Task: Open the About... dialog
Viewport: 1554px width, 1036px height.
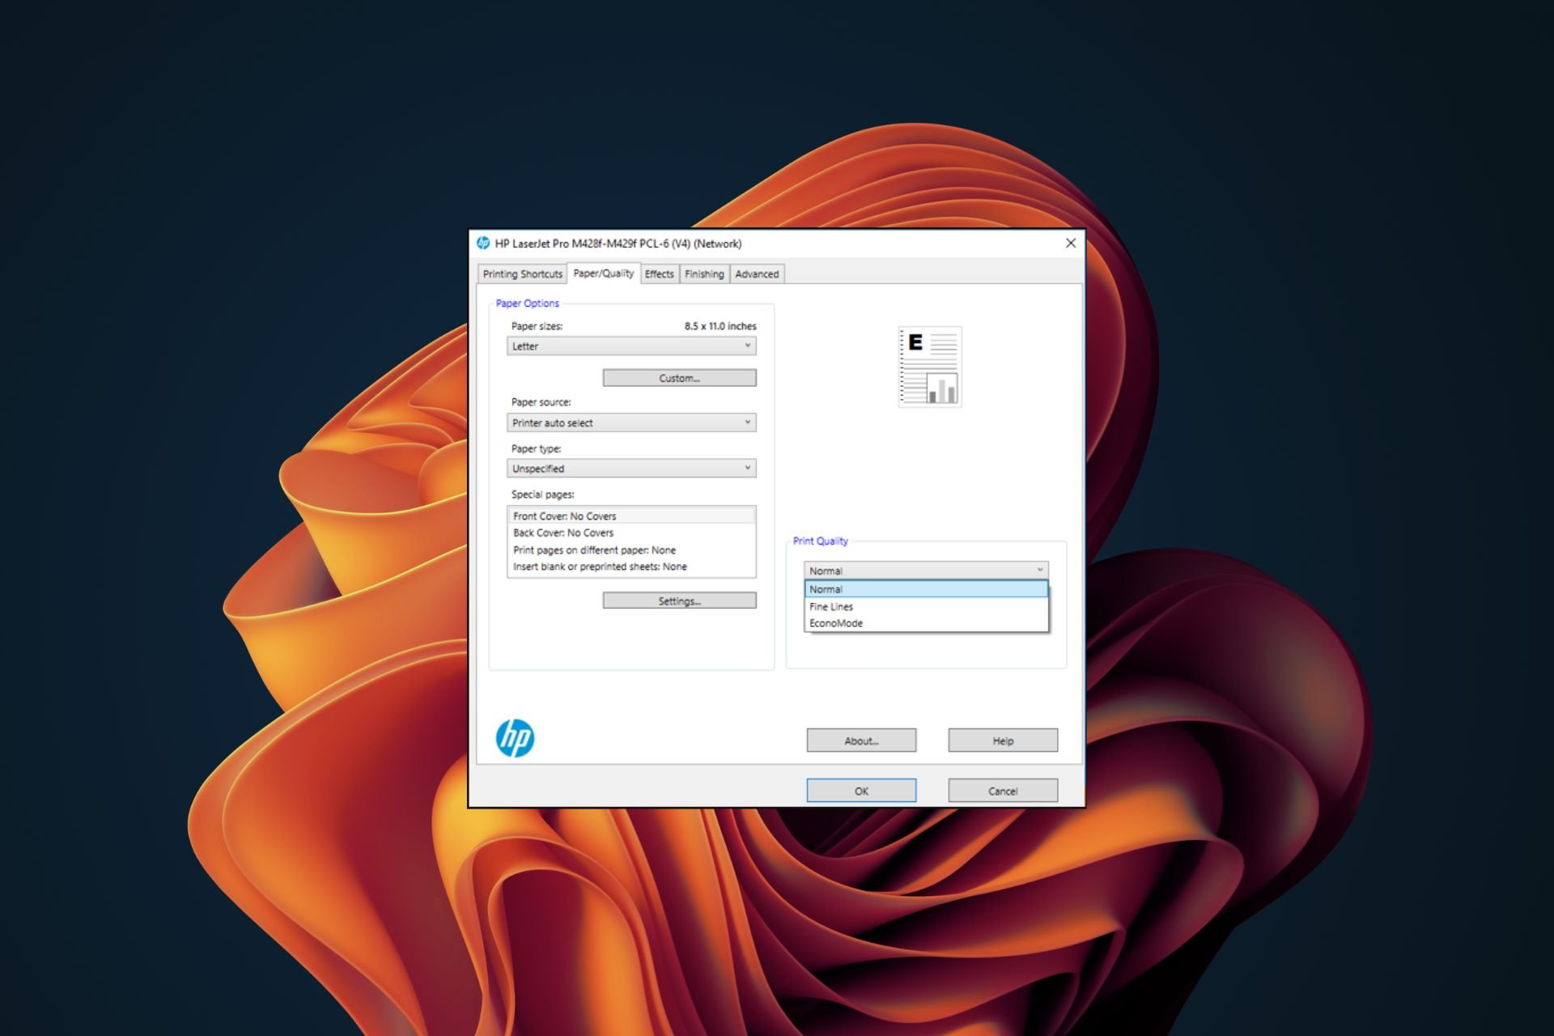Action: tap(861, 741)
